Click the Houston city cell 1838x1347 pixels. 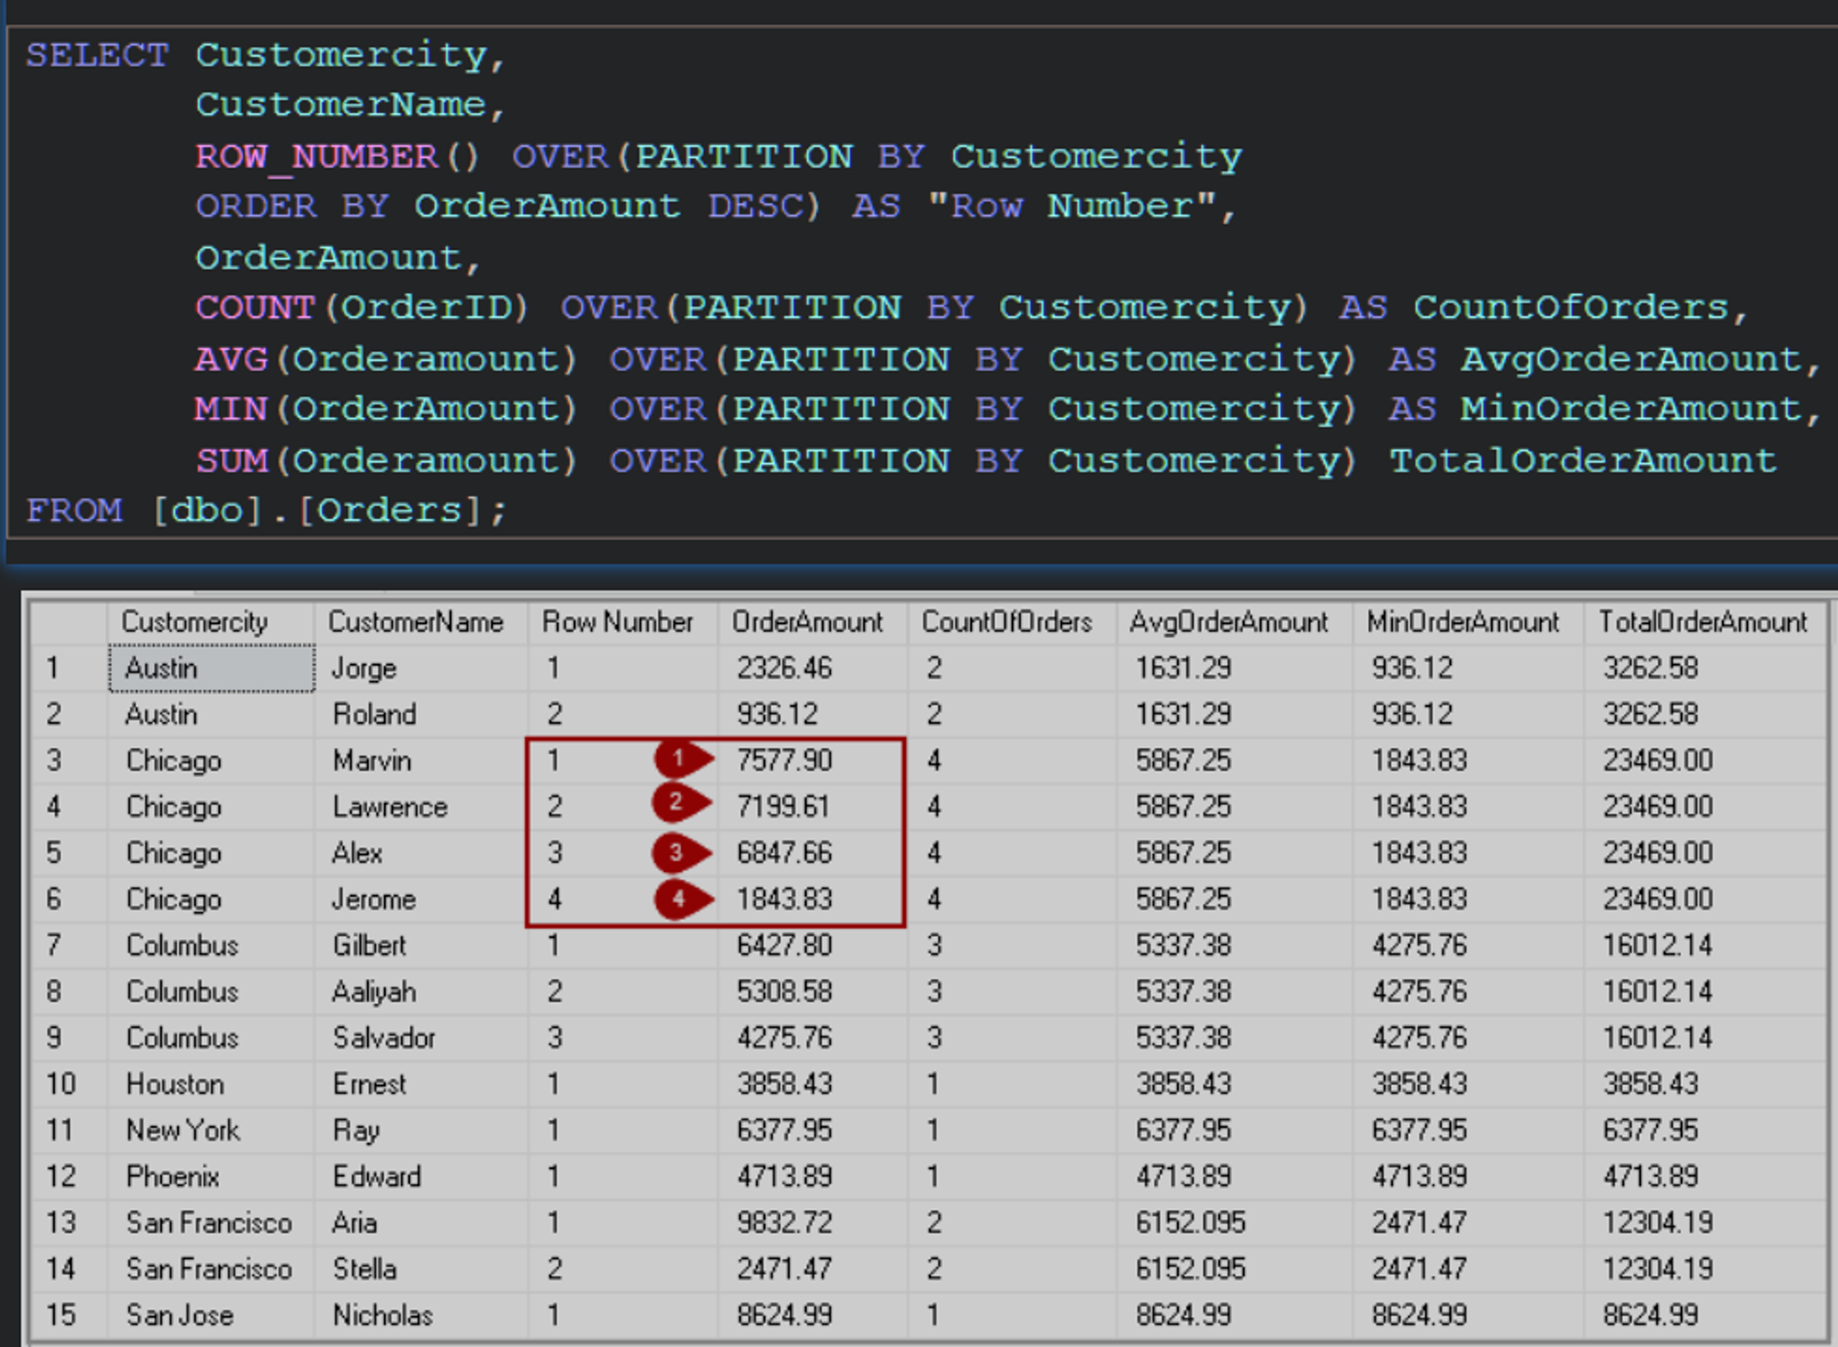212,1084
